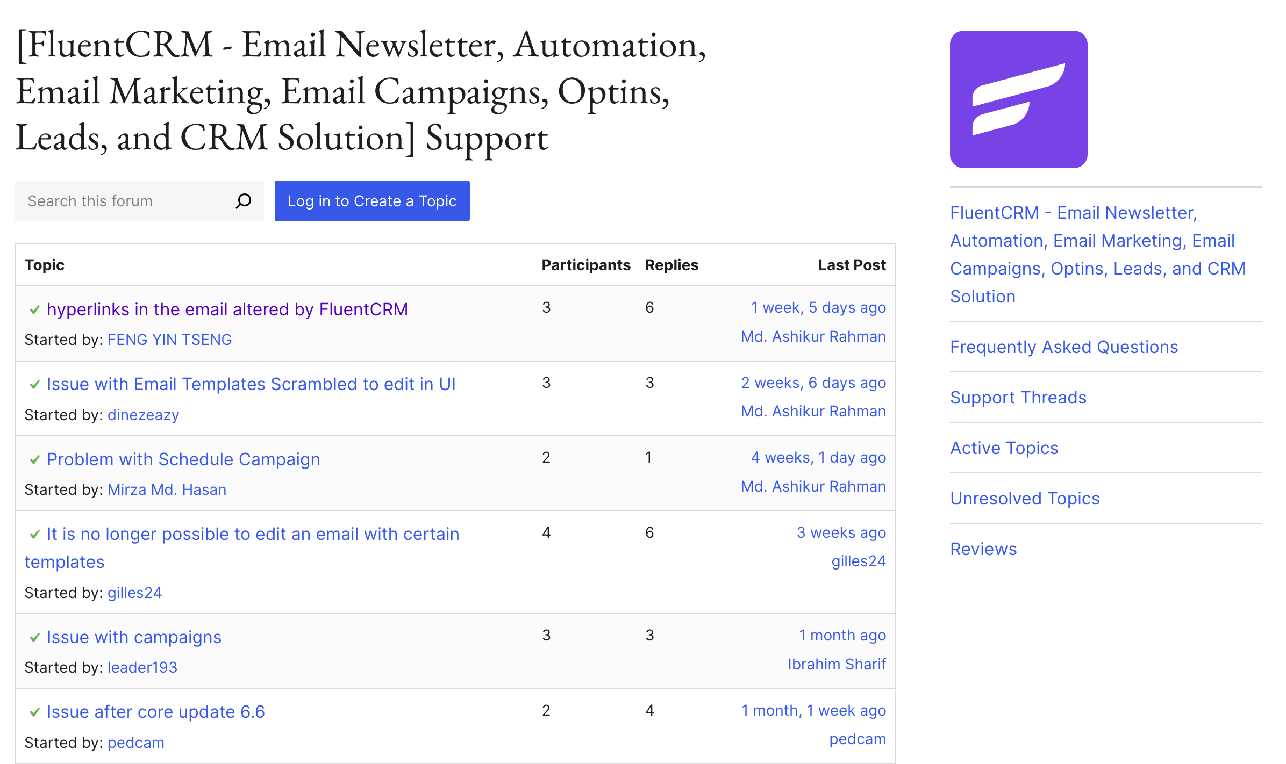Open the Reviews section
Viewport: 1286px width, 764px height.
coord(983,549)
